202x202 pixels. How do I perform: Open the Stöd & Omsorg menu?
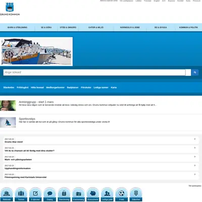68,27
